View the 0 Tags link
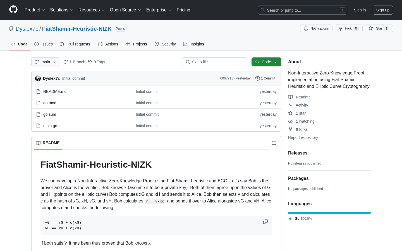This screenshot has height=251, width=402. (x=97, y=62)
